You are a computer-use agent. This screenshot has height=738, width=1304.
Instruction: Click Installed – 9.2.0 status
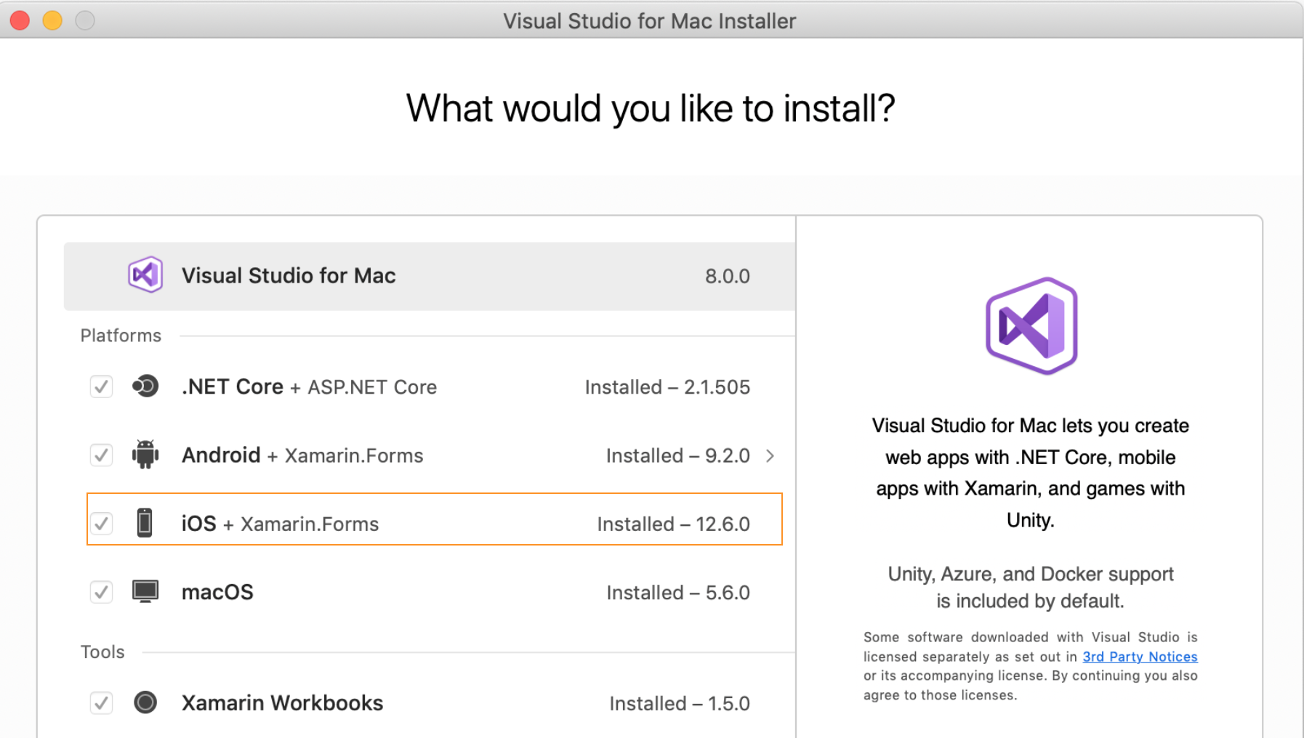tap(678, 455)
